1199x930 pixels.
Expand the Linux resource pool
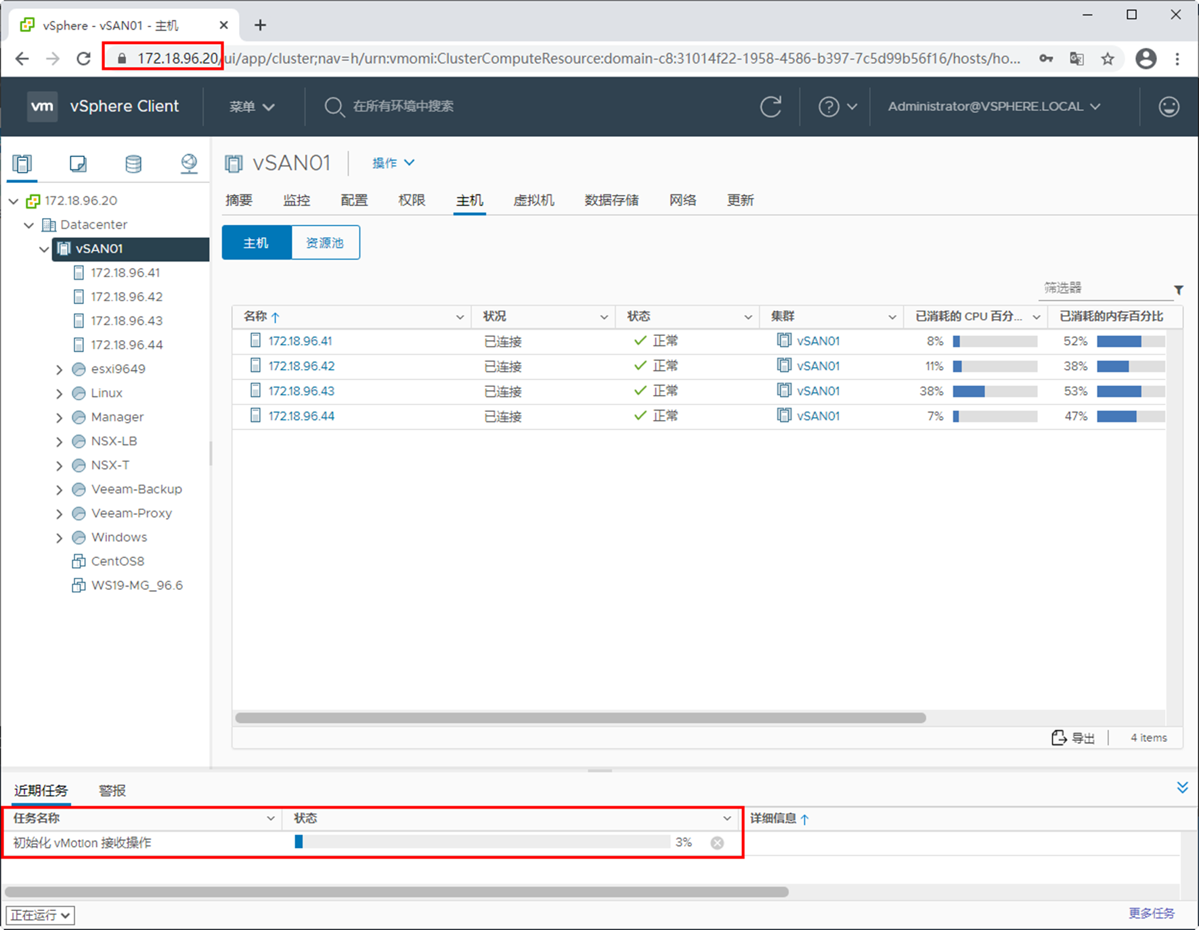click(60, 394)
